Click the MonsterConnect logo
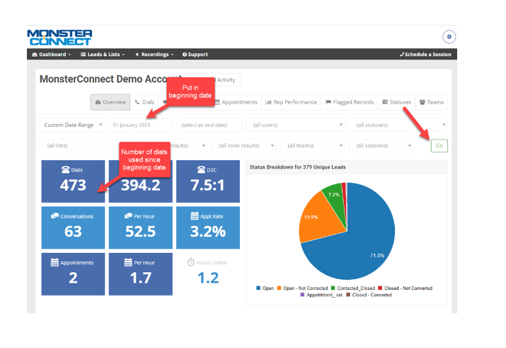 [59, 37]
